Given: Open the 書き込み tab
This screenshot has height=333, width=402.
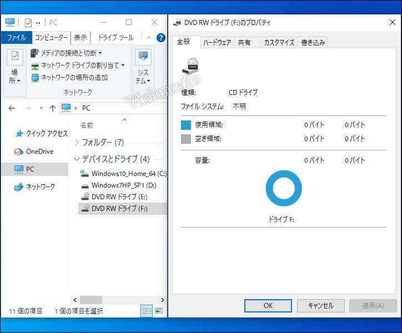Looking at the screenshot, I should [313, 43].
